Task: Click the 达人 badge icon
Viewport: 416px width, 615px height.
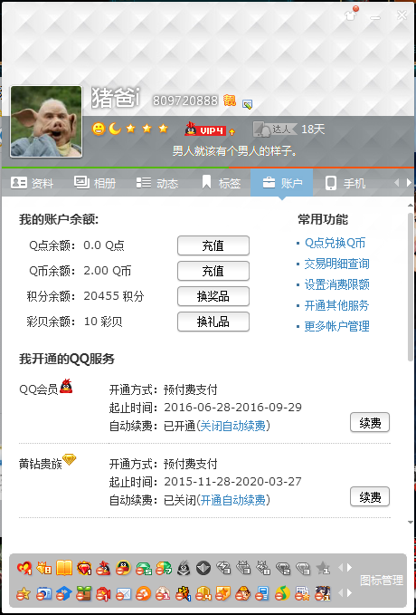Action: click(275, 129)
